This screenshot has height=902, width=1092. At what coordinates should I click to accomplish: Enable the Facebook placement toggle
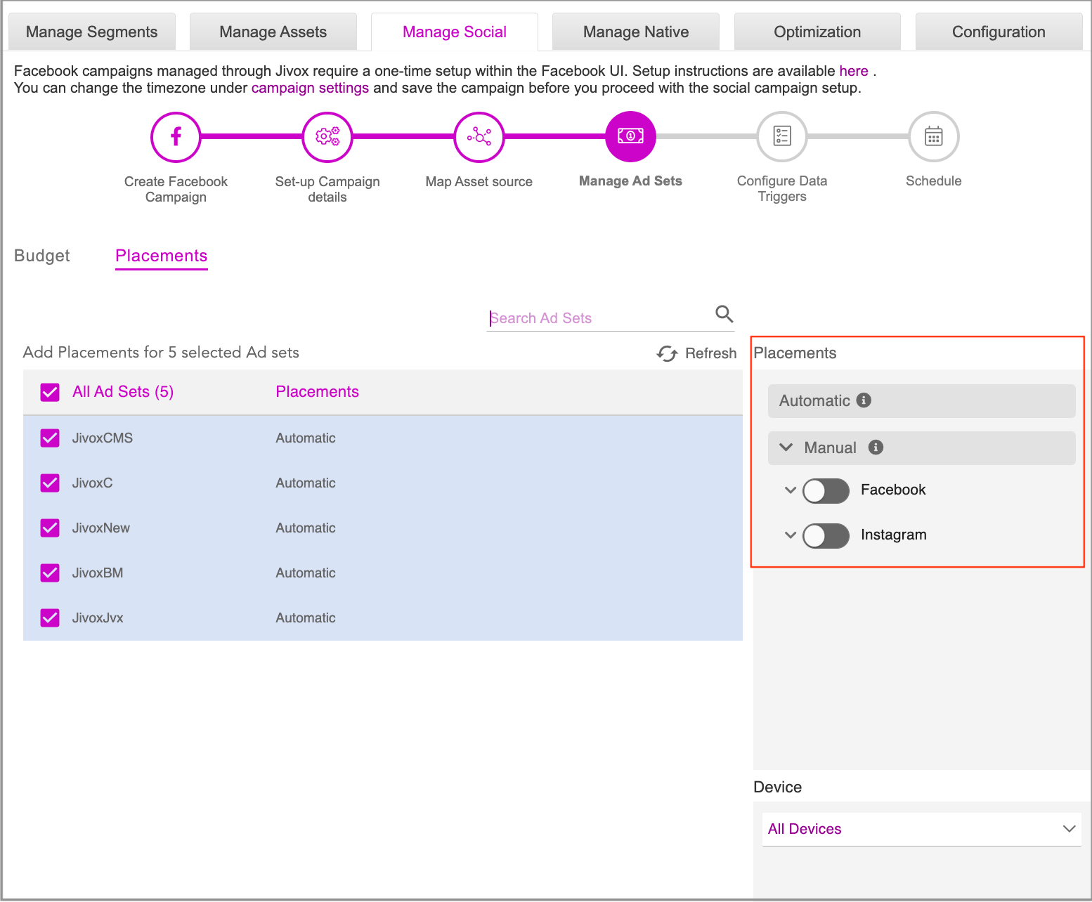tap(826, 491)
